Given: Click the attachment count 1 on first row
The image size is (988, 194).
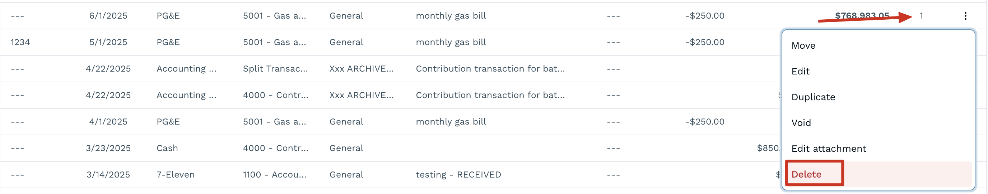Looking at the screenshot, I should pyautogui.click(x=921, y=16).
